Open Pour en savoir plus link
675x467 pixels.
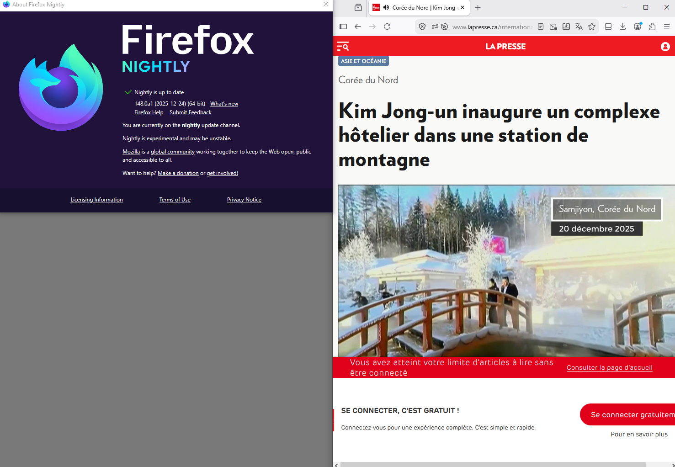tap(639, 434)
